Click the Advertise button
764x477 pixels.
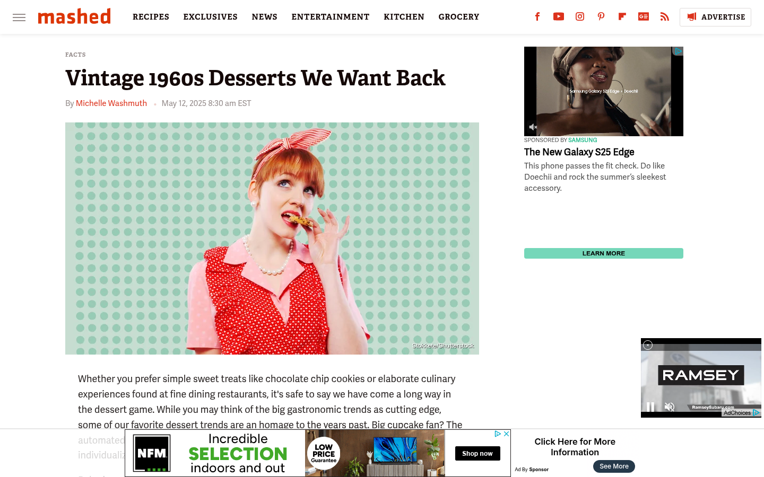pos(715,17)
